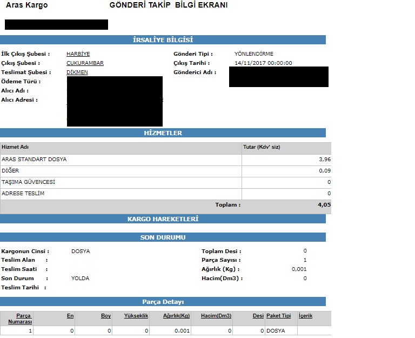Click the DOSYA value beside Kargonun Cinsi
This screenshot has height=338, width=415.
pyautogui.click(x=81, y=251)
